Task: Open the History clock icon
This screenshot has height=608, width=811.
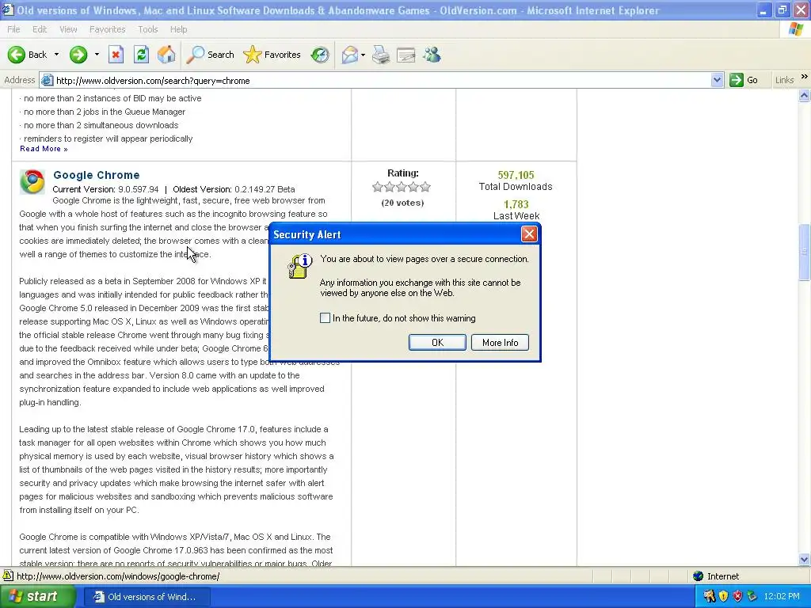Action: click(x=320, y=55)
